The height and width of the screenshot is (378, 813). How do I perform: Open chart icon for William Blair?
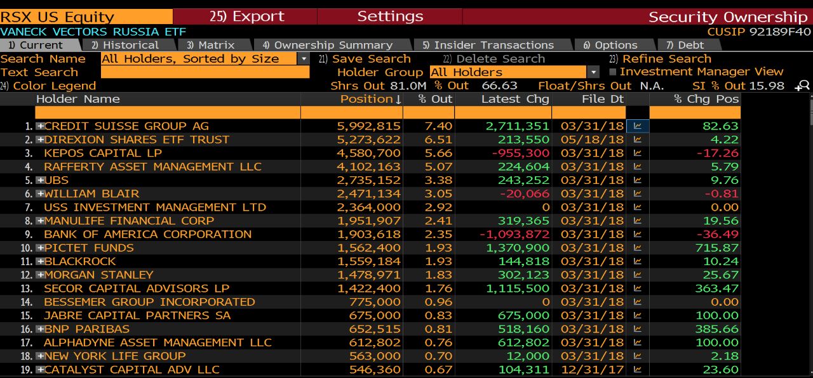coord(637,193)
